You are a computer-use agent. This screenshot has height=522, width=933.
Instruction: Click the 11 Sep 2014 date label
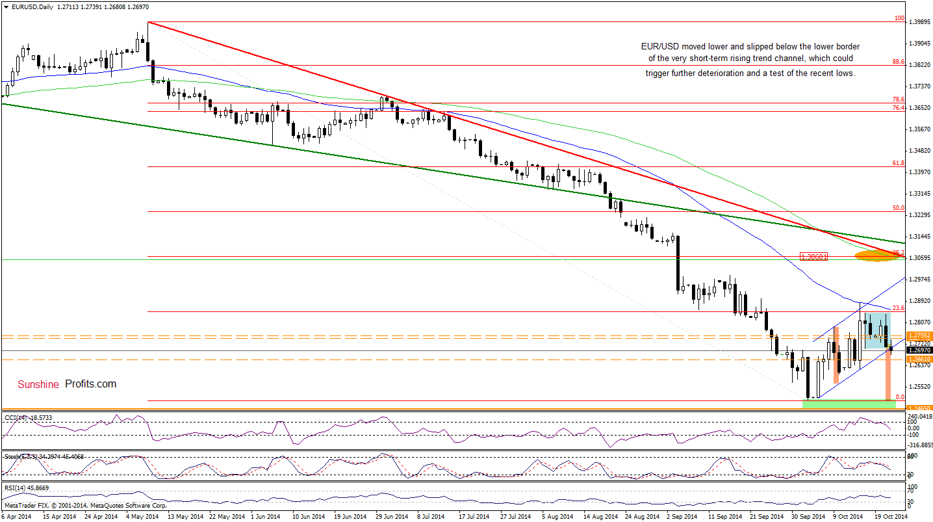pyautogui.click(x=725, y=516)
